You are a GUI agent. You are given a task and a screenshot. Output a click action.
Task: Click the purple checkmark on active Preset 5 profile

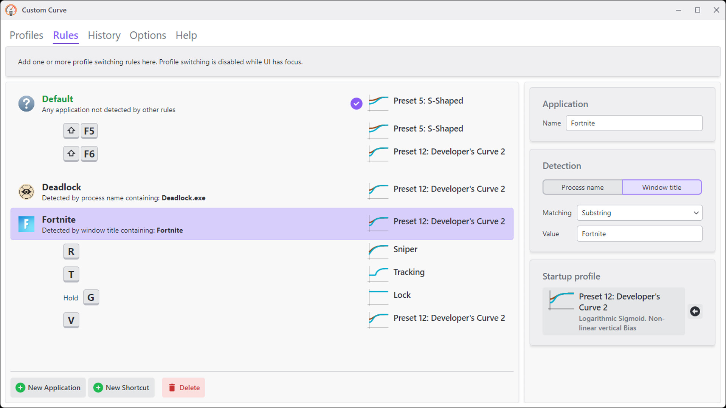point(356,103)
